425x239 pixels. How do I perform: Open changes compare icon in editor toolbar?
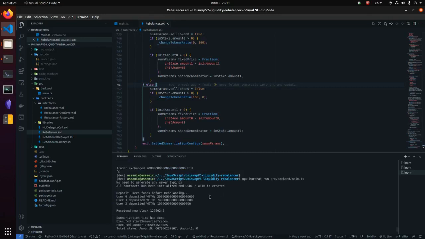pos(385,24)
